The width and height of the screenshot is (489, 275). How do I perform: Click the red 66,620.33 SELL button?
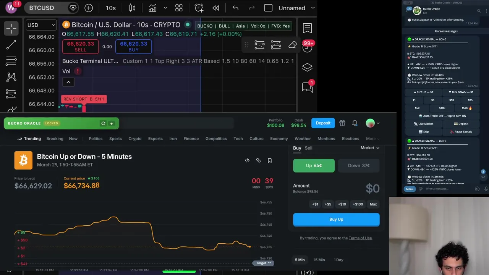(80, 47)
